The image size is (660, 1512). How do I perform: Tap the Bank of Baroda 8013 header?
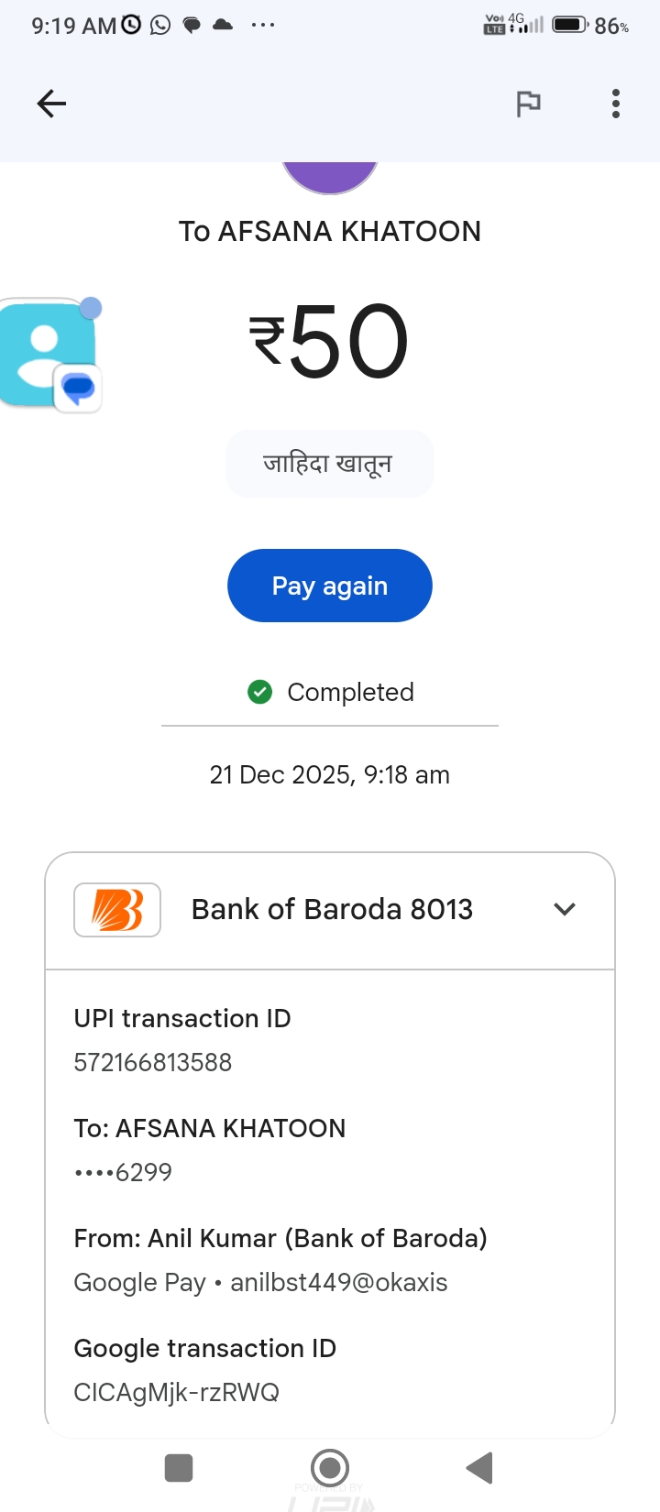332,909
